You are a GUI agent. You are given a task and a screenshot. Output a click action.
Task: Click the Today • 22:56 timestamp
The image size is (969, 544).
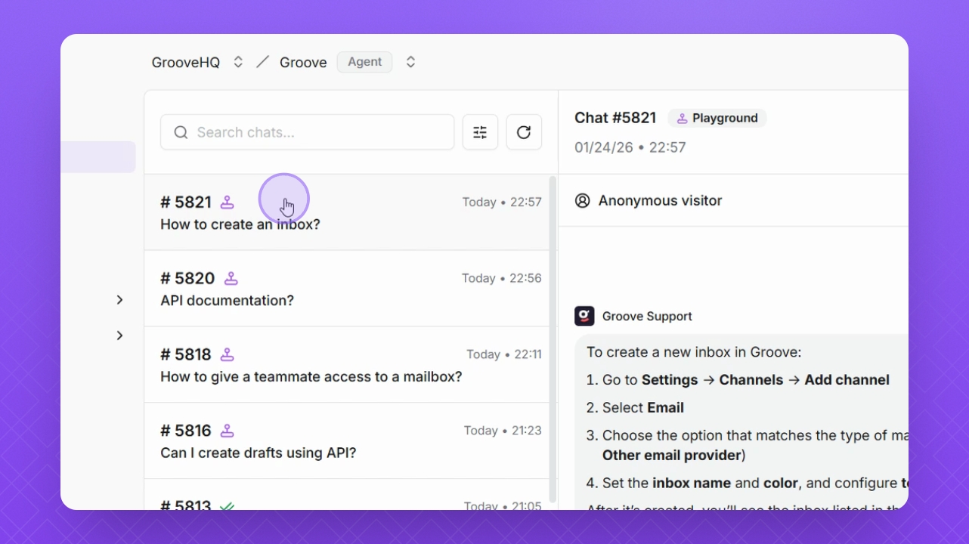[x=502, y=279]
